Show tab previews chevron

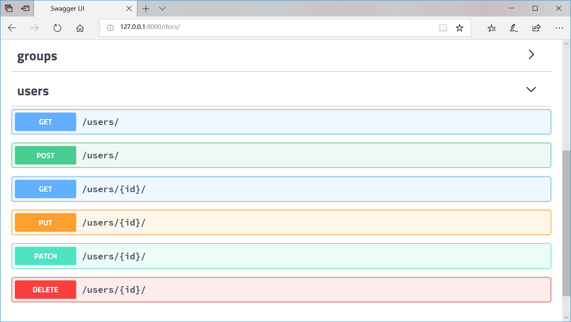[x=162, y=9]
